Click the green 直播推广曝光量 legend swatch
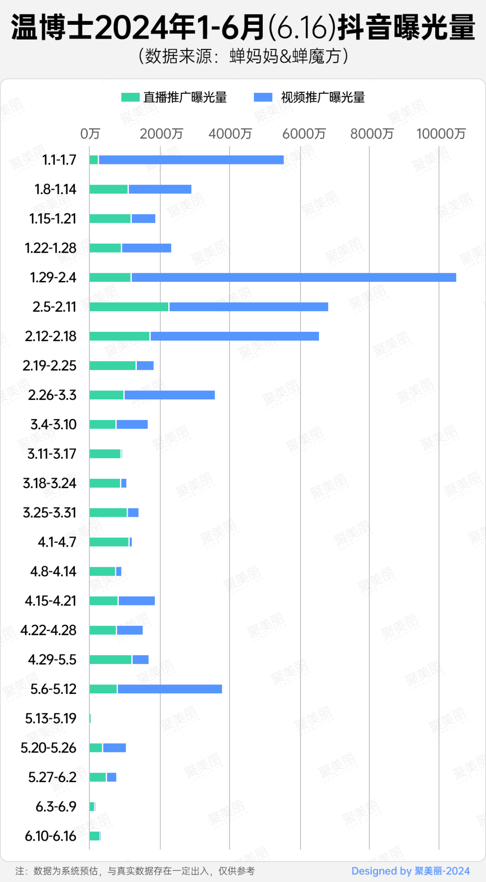Screen dimensions: 486x882 pyautogui.click(x=130, y=97)
